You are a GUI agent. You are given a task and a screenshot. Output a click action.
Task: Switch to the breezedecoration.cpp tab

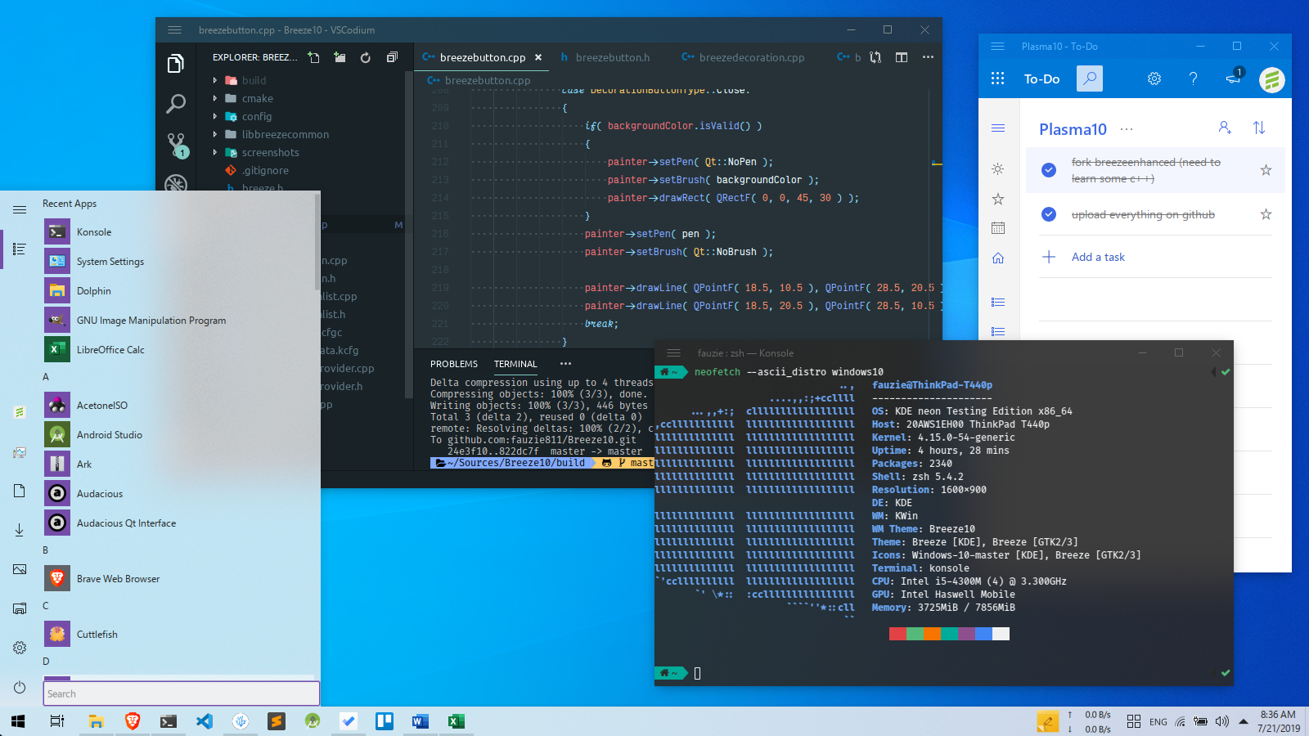pyautogui.click(x=744, y=57)
